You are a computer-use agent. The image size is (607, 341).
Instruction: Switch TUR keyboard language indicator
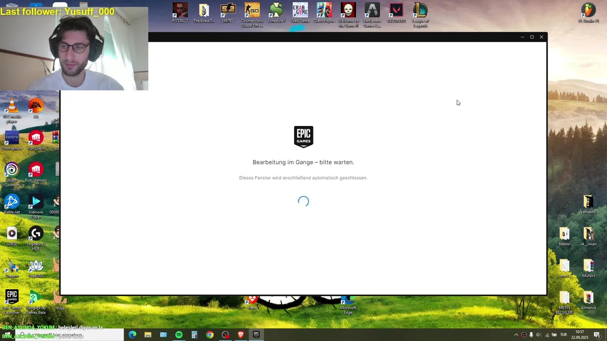(563, 335)
